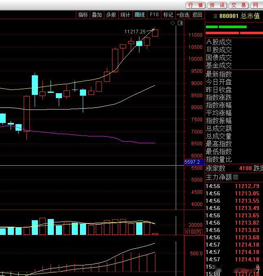263x276 pixels.
Task: Click the 指数涨幅 label
Action: click(x=219, y=105)
